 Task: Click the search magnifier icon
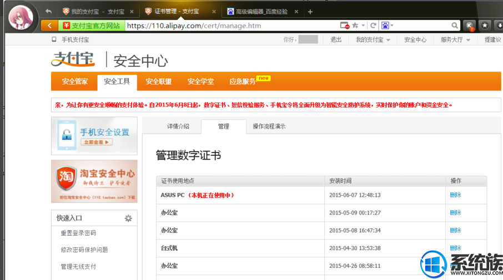tap(455, 26)
